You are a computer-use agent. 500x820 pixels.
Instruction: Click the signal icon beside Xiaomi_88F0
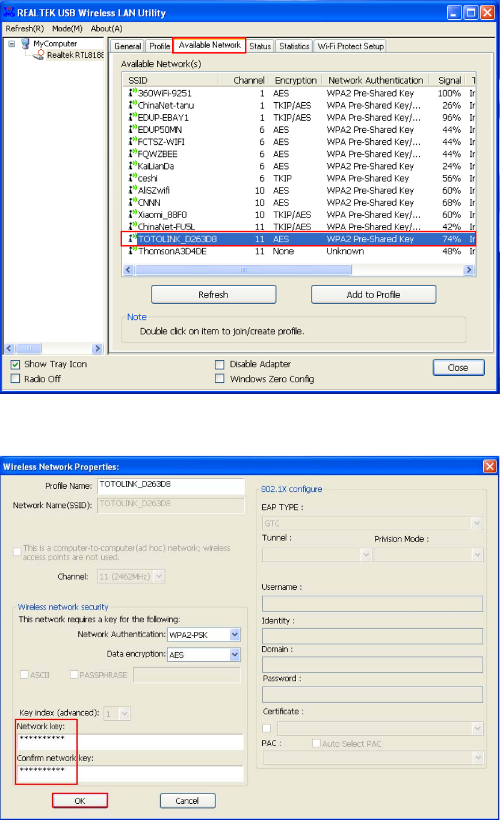(133, 215)
